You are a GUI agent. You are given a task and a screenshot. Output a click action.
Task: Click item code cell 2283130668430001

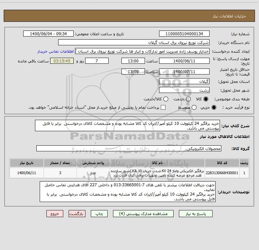(x=222, y=173)
